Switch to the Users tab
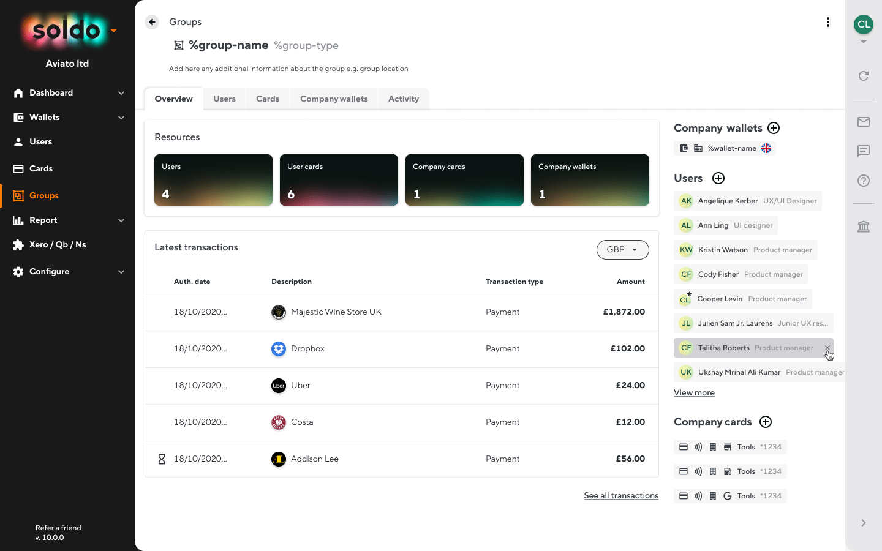The image size is (882, 551). tap(224, 99)
